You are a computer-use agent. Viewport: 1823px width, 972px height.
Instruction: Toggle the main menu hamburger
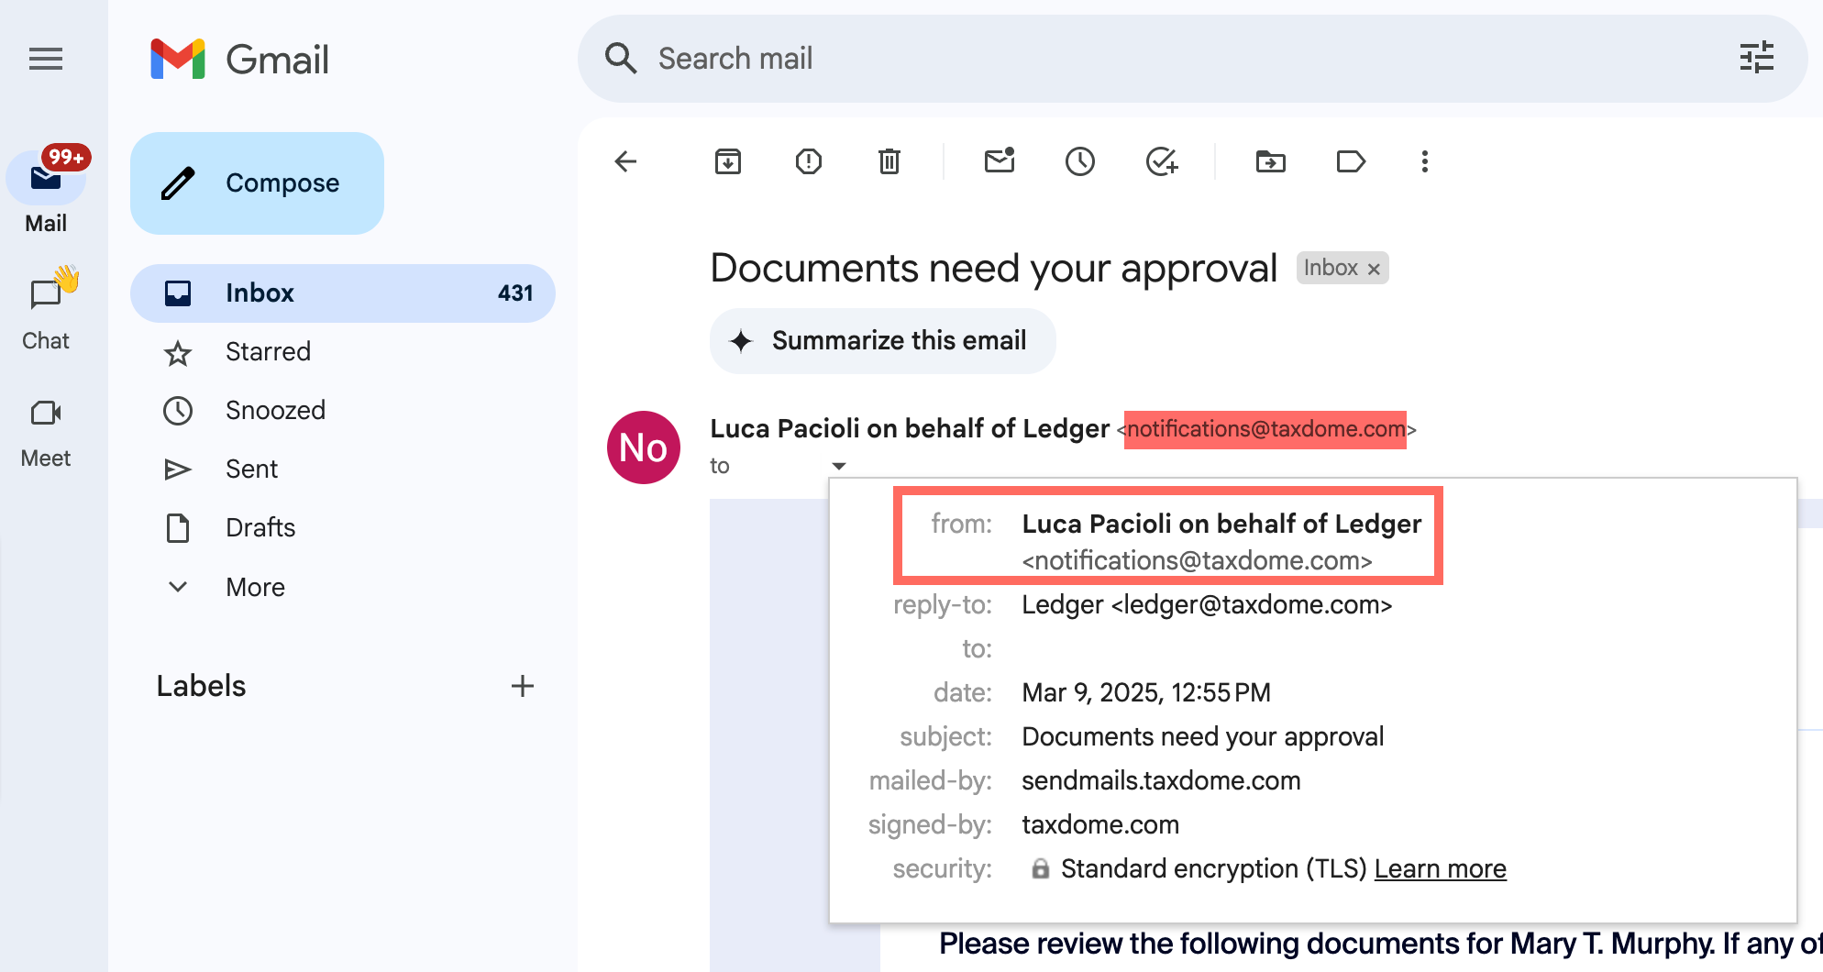click(x=46, y=60)
